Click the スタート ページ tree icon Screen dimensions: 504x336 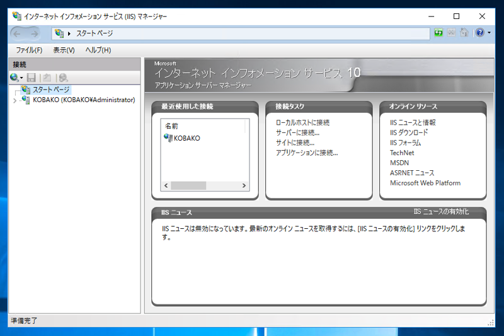[x=26, y=90]
